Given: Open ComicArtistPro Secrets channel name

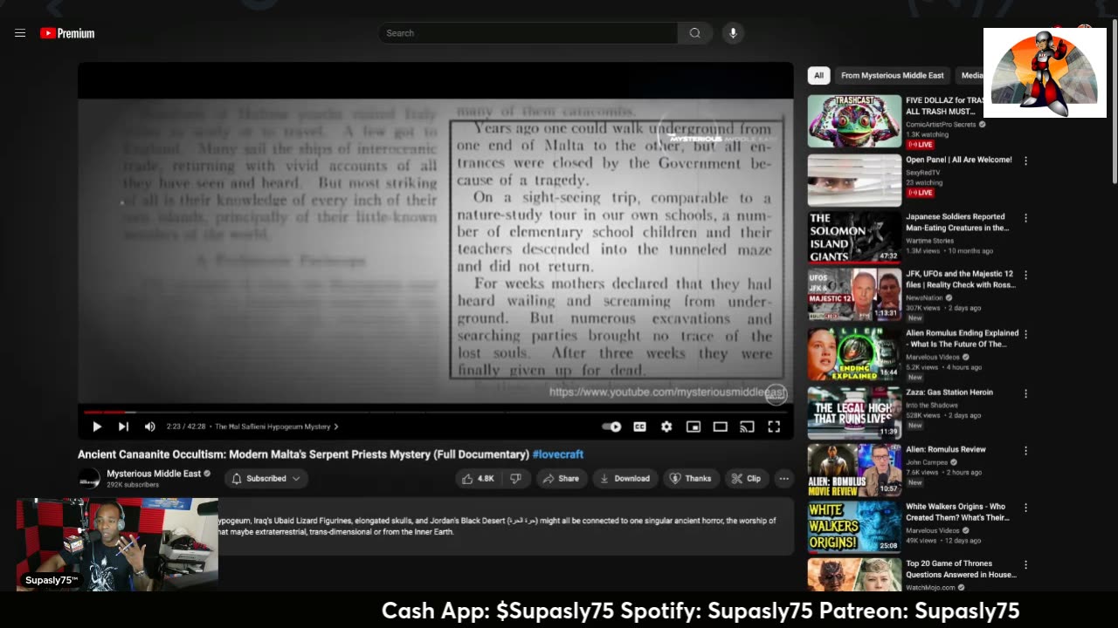Looking at the screenshot, I should [941, 125].
